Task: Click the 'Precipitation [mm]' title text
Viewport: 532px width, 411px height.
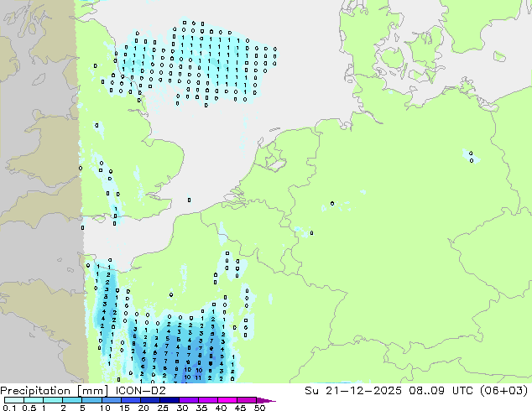Action: pos(55,391)
